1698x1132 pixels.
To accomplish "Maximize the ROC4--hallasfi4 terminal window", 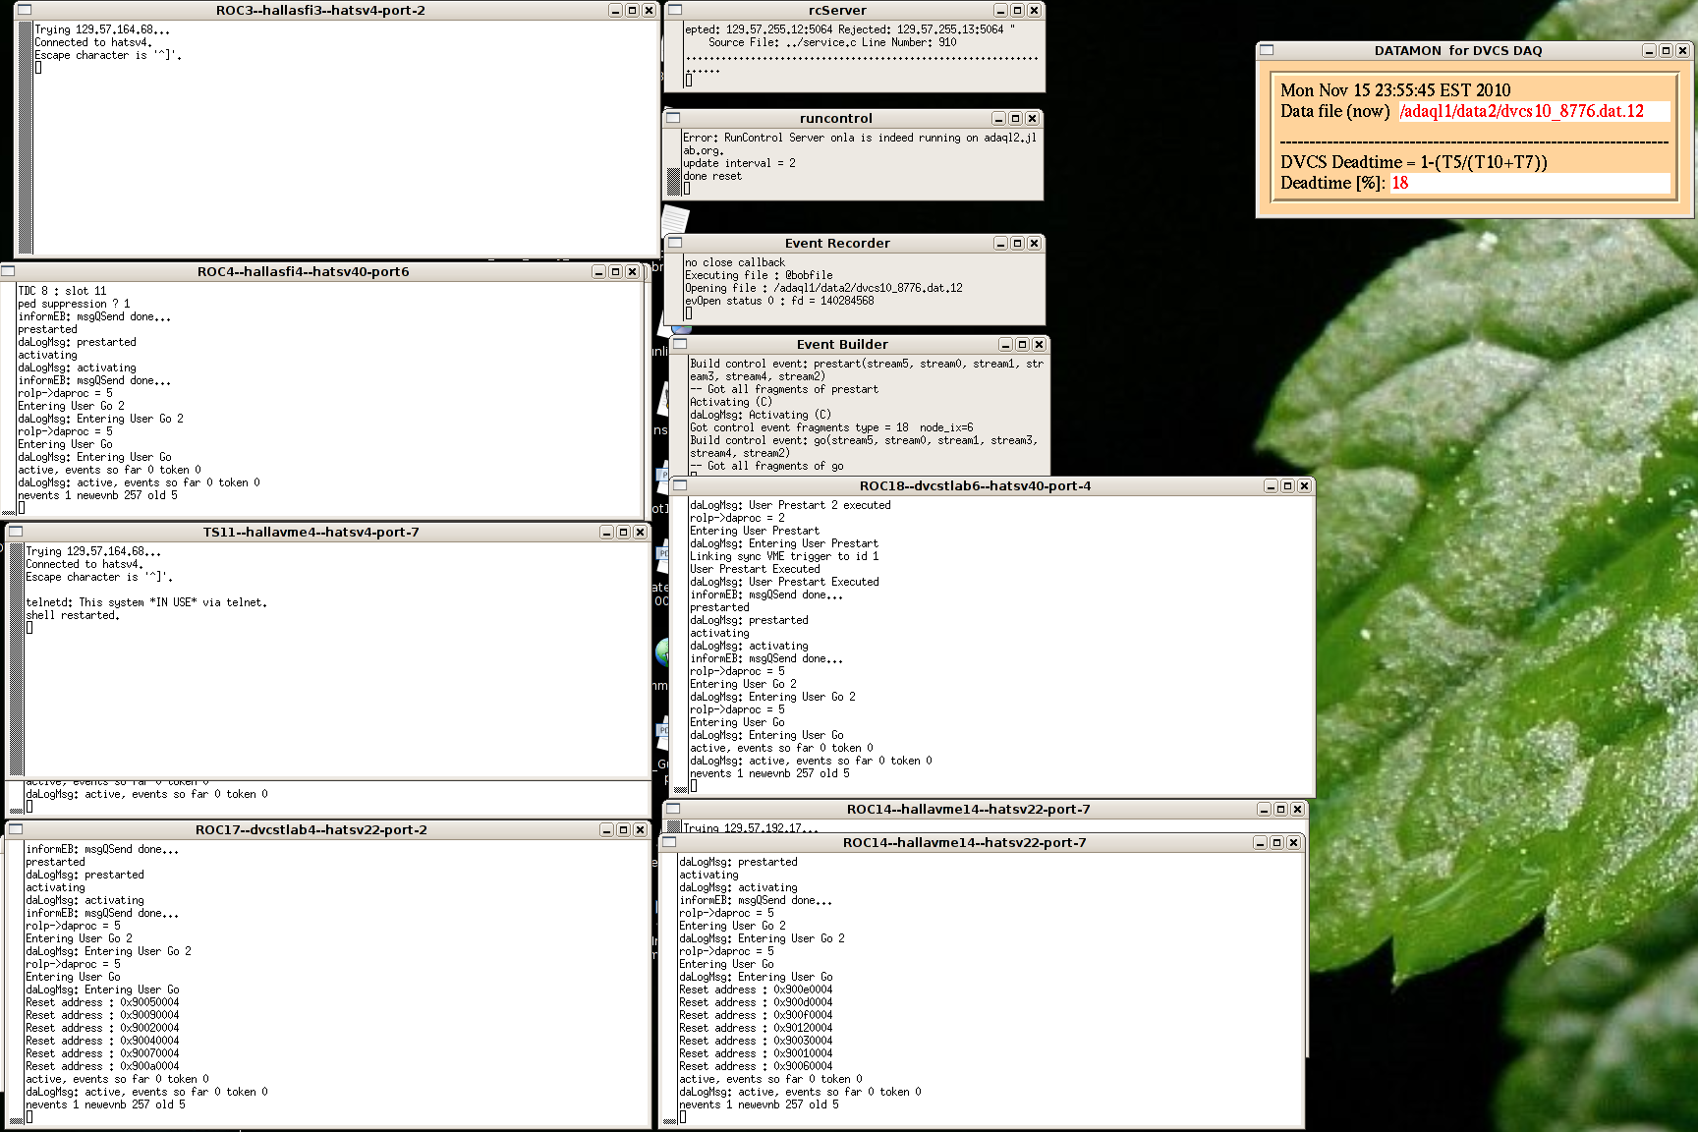I will 615,271.
